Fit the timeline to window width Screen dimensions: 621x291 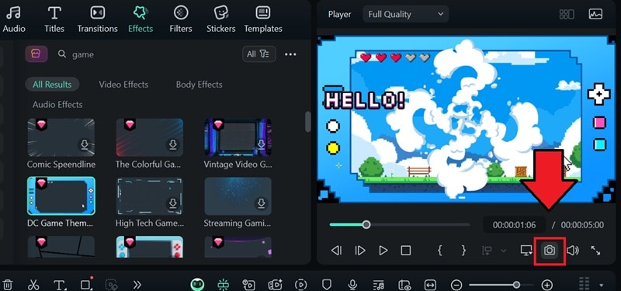point(430,285)
